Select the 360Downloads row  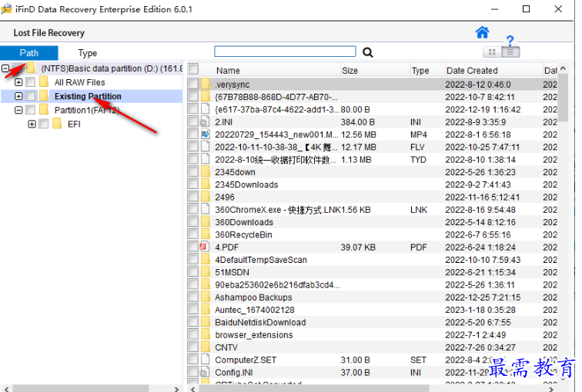(x=373, y=221)
